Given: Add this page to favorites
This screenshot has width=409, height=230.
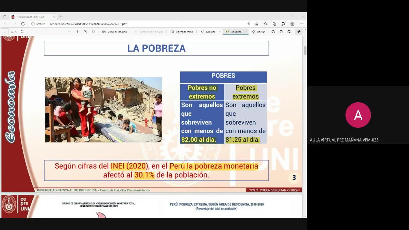Looking at the screenshot, I should point(257,24).
